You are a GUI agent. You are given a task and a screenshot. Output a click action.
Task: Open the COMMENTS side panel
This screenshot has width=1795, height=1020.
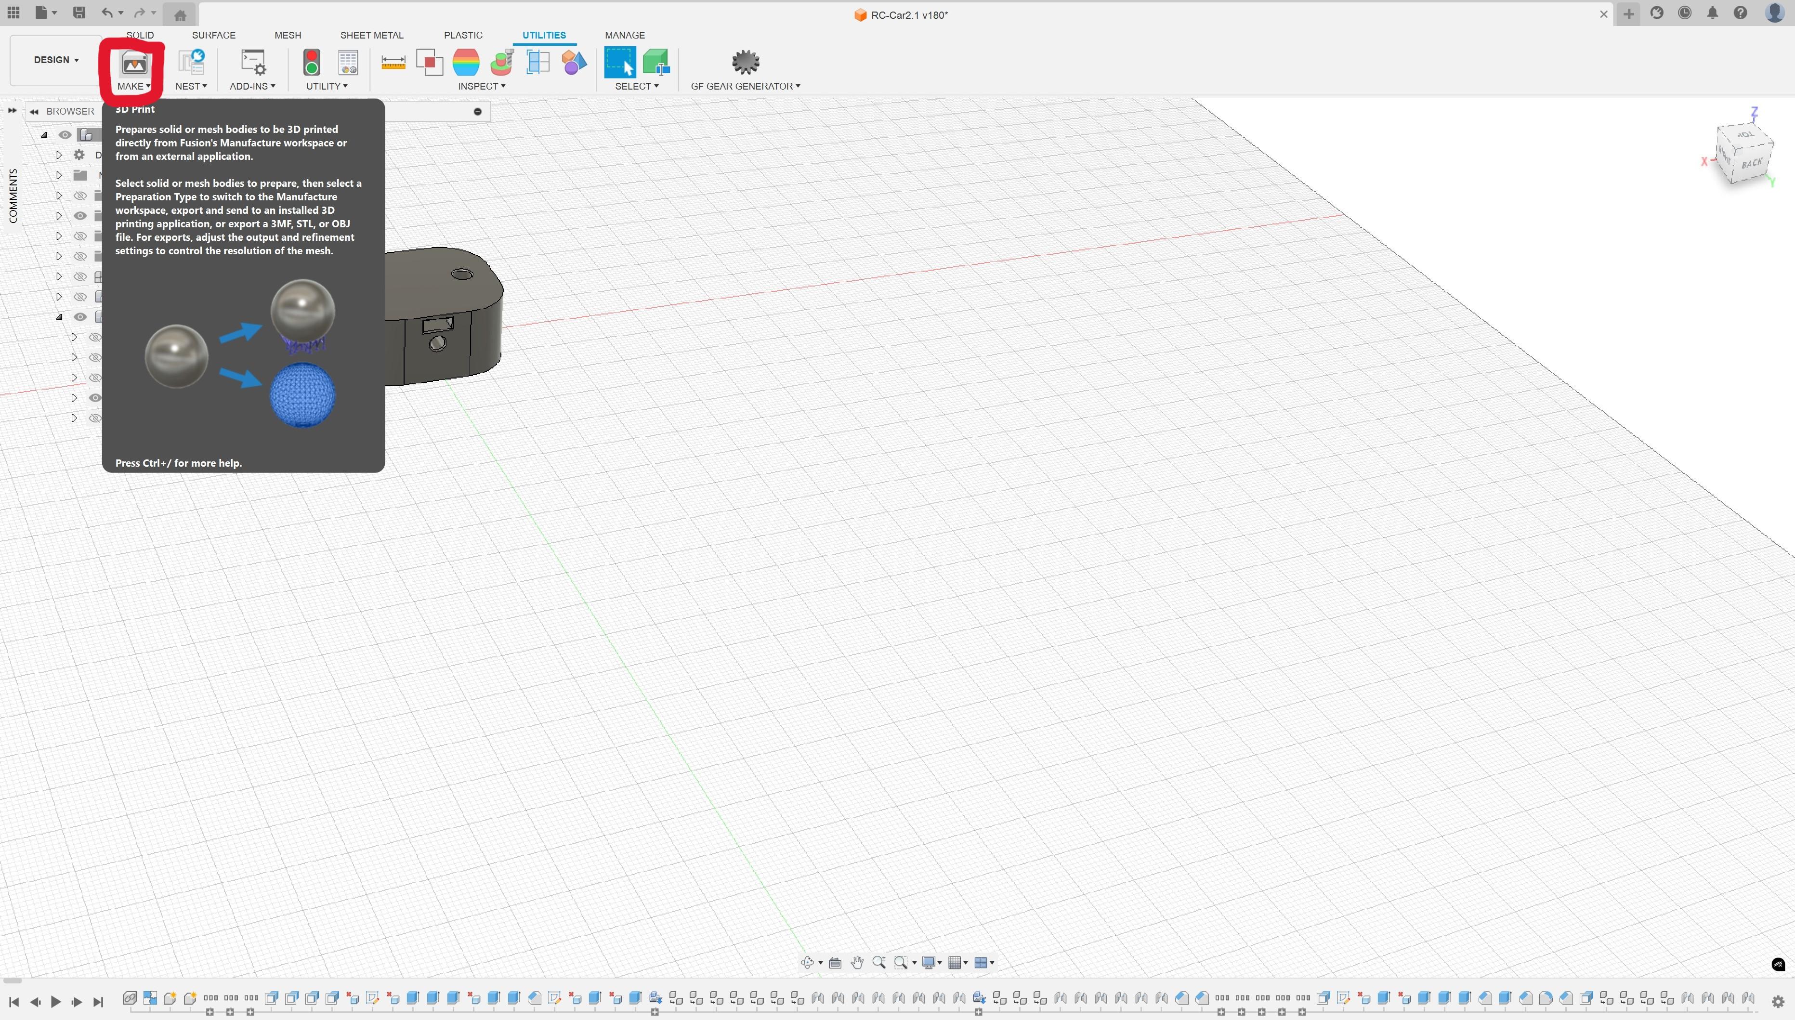click(x=13, y=196)
